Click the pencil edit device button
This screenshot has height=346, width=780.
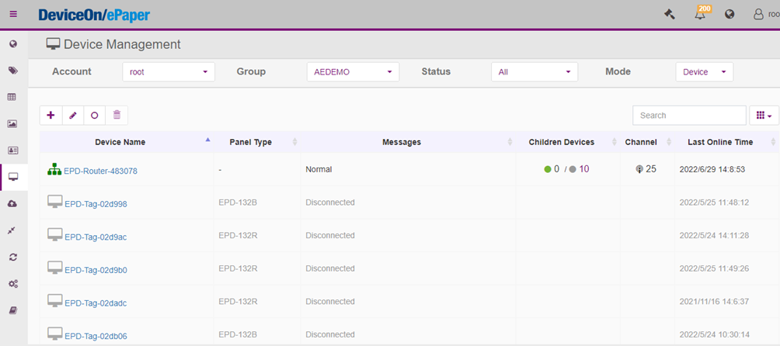(73, 115)
